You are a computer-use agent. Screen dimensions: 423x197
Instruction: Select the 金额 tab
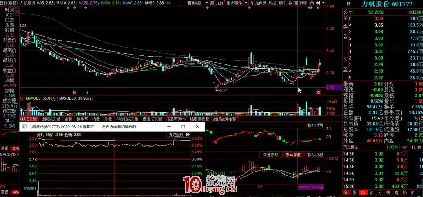click(68, 119)
